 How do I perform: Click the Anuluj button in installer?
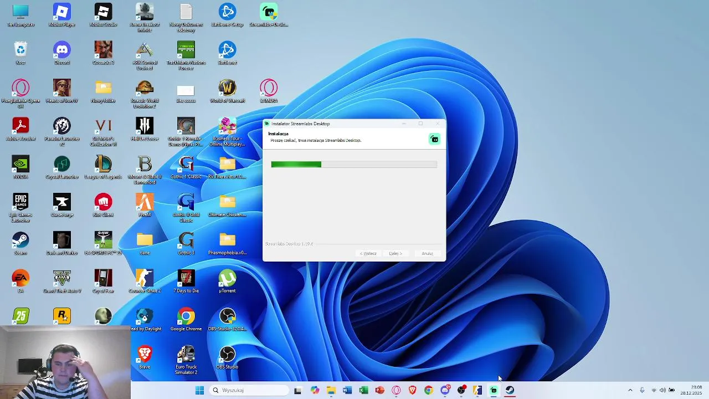[427, 253]
